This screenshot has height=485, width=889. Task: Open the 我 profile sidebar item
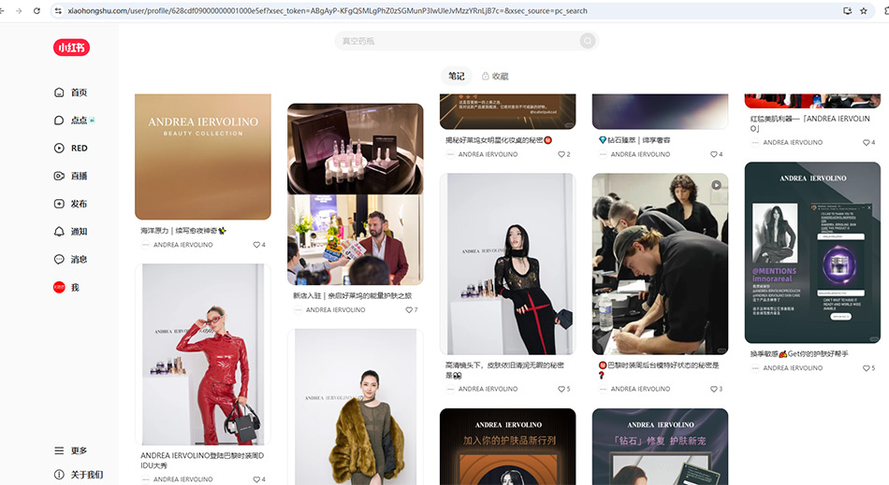click(66, 288)
